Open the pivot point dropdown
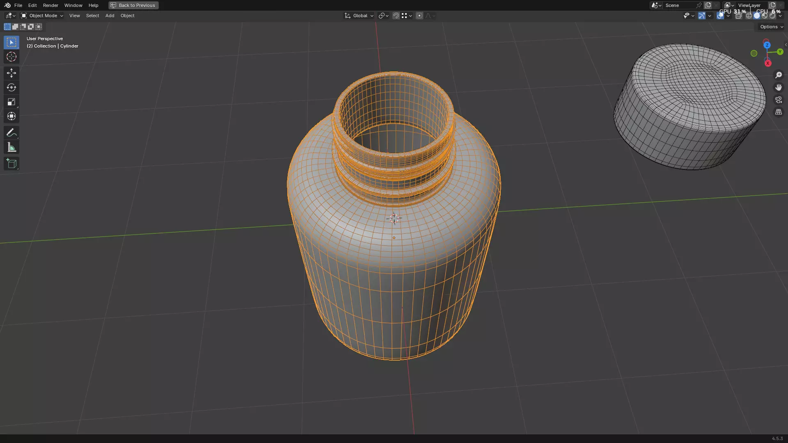This screenshot has height=443, width=788. click(x=383, y=16)
